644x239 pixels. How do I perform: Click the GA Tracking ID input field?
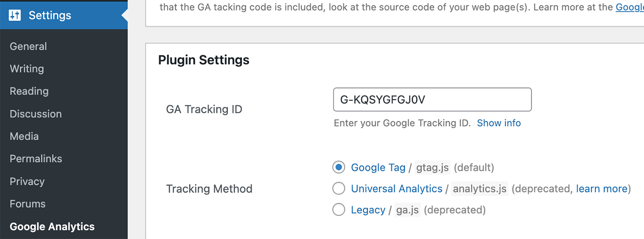point(432,99)
